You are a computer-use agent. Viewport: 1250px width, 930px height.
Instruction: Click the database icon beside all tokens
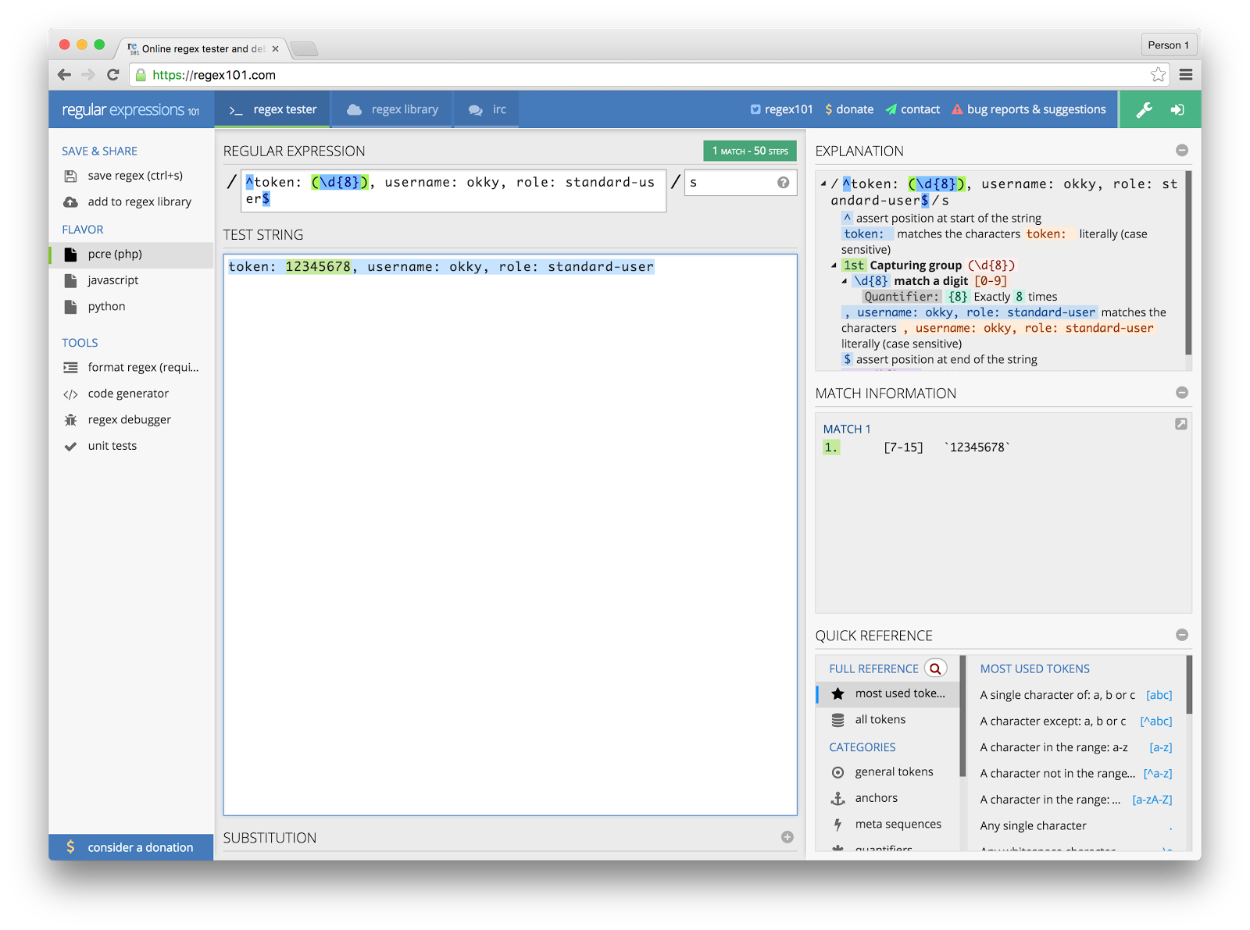coord(837,720)
